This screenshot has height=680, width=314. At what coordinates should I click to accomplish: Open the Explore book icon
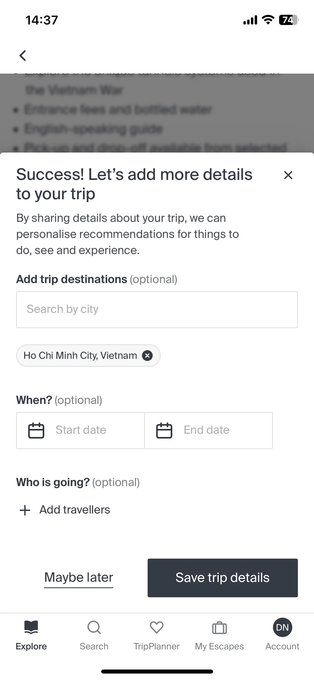tap(31, 627)
